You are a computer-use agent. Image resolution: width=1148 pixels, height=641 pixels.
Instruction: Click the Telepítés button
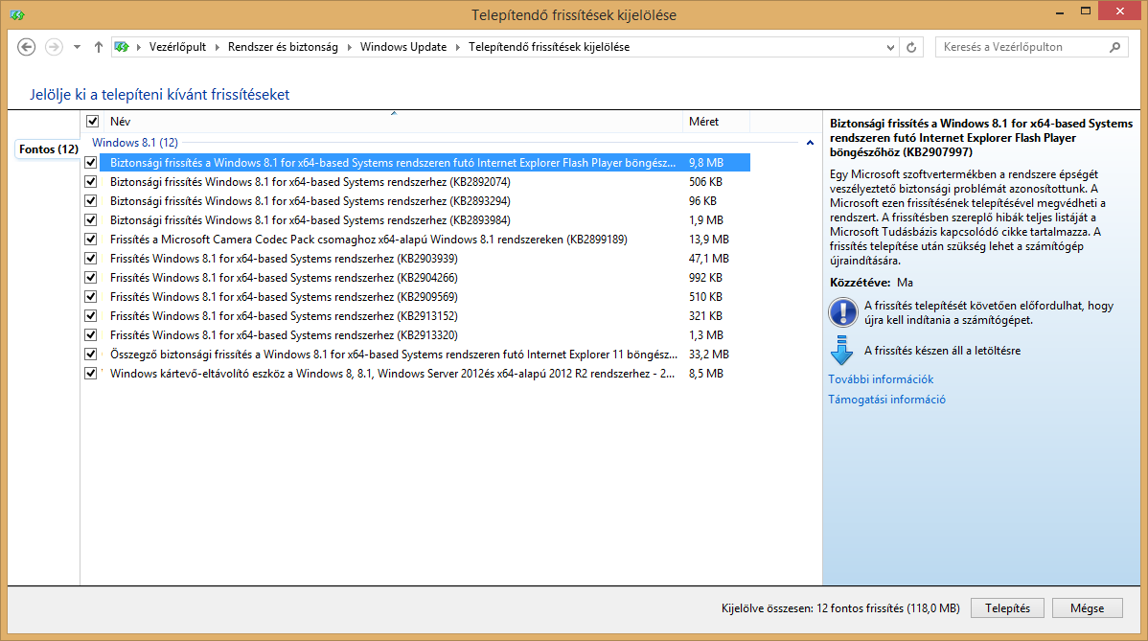[x=1007, y=608]
